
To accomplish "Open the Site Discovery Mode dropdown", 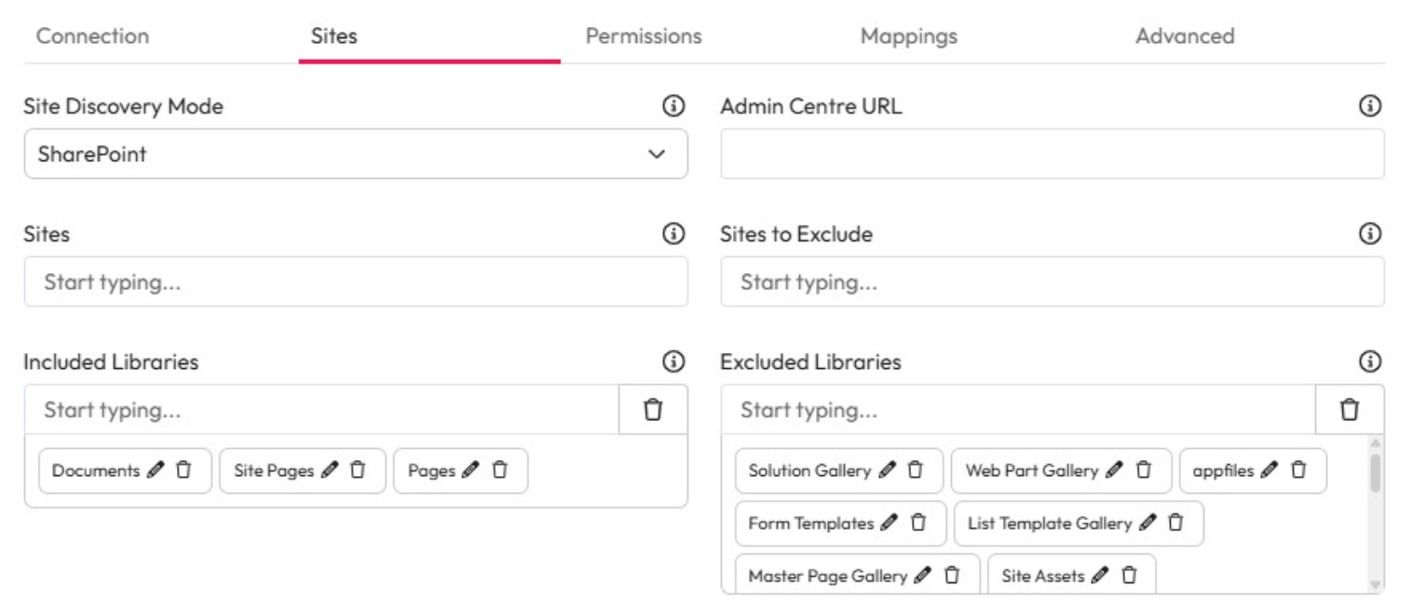I will (356, 154).
